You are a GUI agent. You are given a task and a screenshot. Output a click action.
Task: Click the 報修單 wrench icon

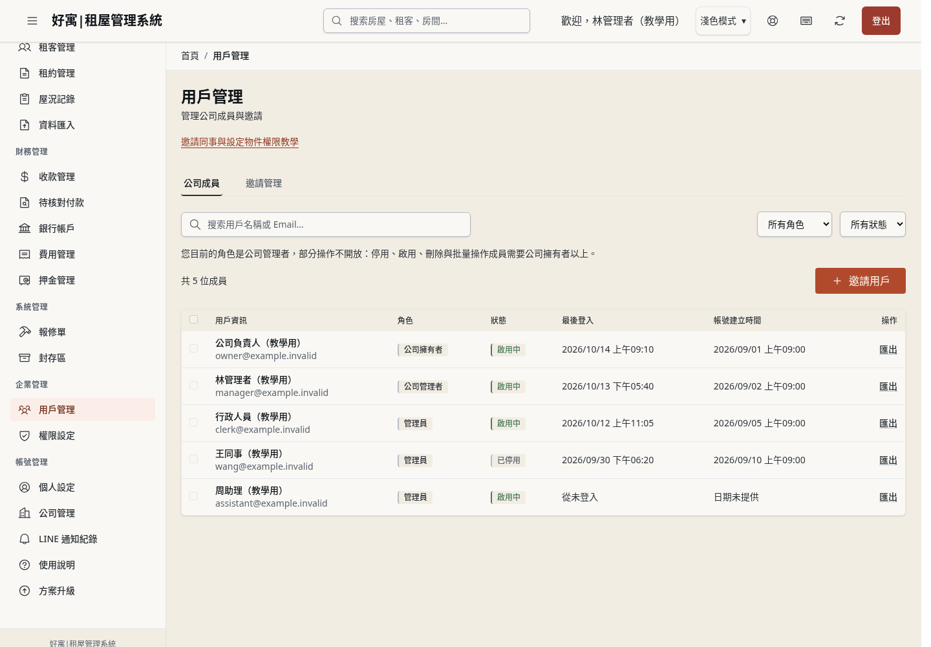25,332
